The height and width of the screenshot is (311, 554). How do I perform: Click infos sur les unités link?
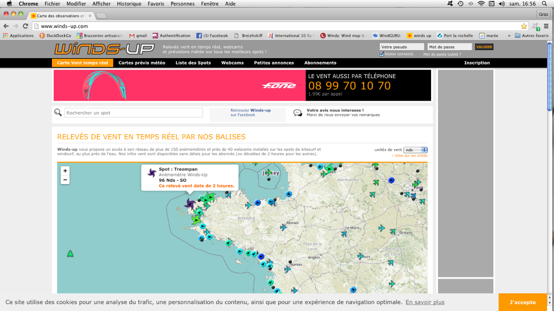point(409,155)
